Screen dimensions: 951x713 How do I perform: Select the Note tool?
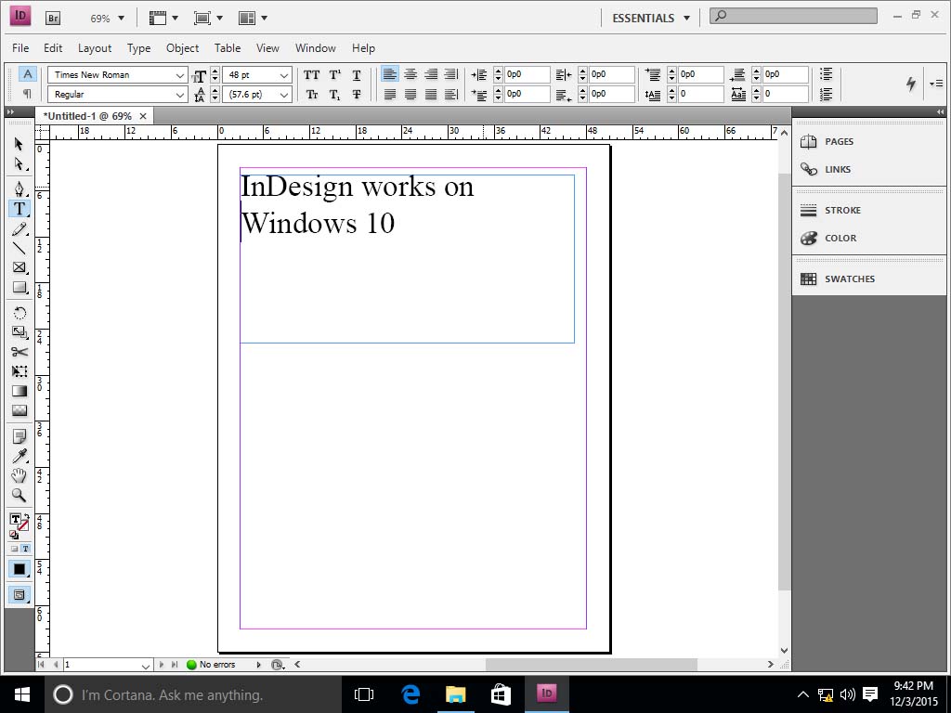[x=19, y=436]
